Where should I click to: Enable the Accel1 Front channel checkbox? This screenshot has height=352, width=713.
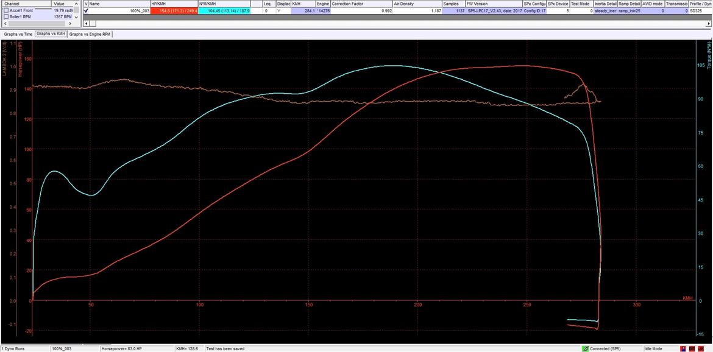click(7, 10)
